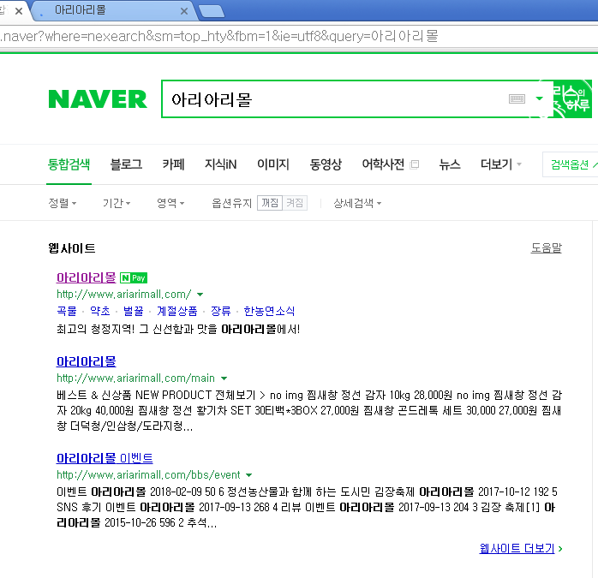The image size is (598, 578).
Task: Click the 웹사이트 section heading
Action: pyautogui.click(x=72, y=248)
